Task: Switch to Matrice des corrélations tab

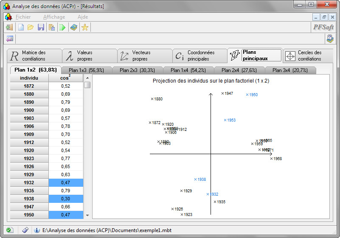Action: point(34,55)
